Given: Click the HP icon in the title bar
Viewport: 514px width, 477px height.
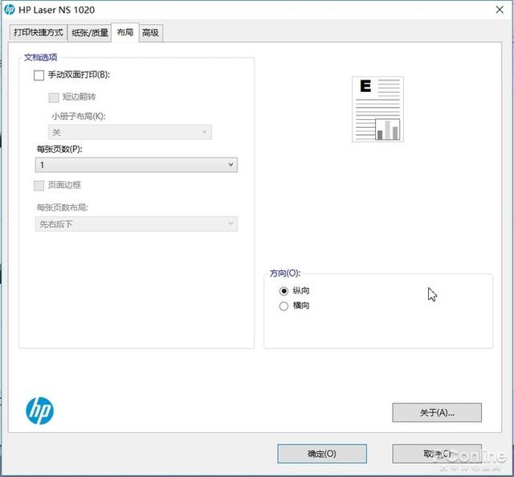Looking at the screenshot, I should [x=9, y=10].
